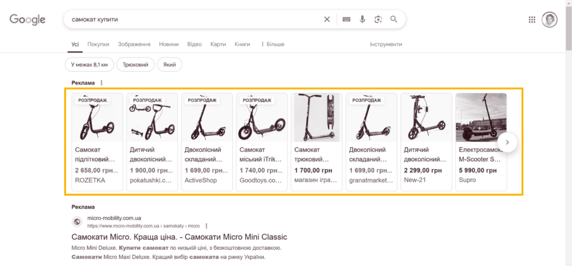Open the Supro electric scooter photo
Screen dimensions: 572x266
click(481, 117)
